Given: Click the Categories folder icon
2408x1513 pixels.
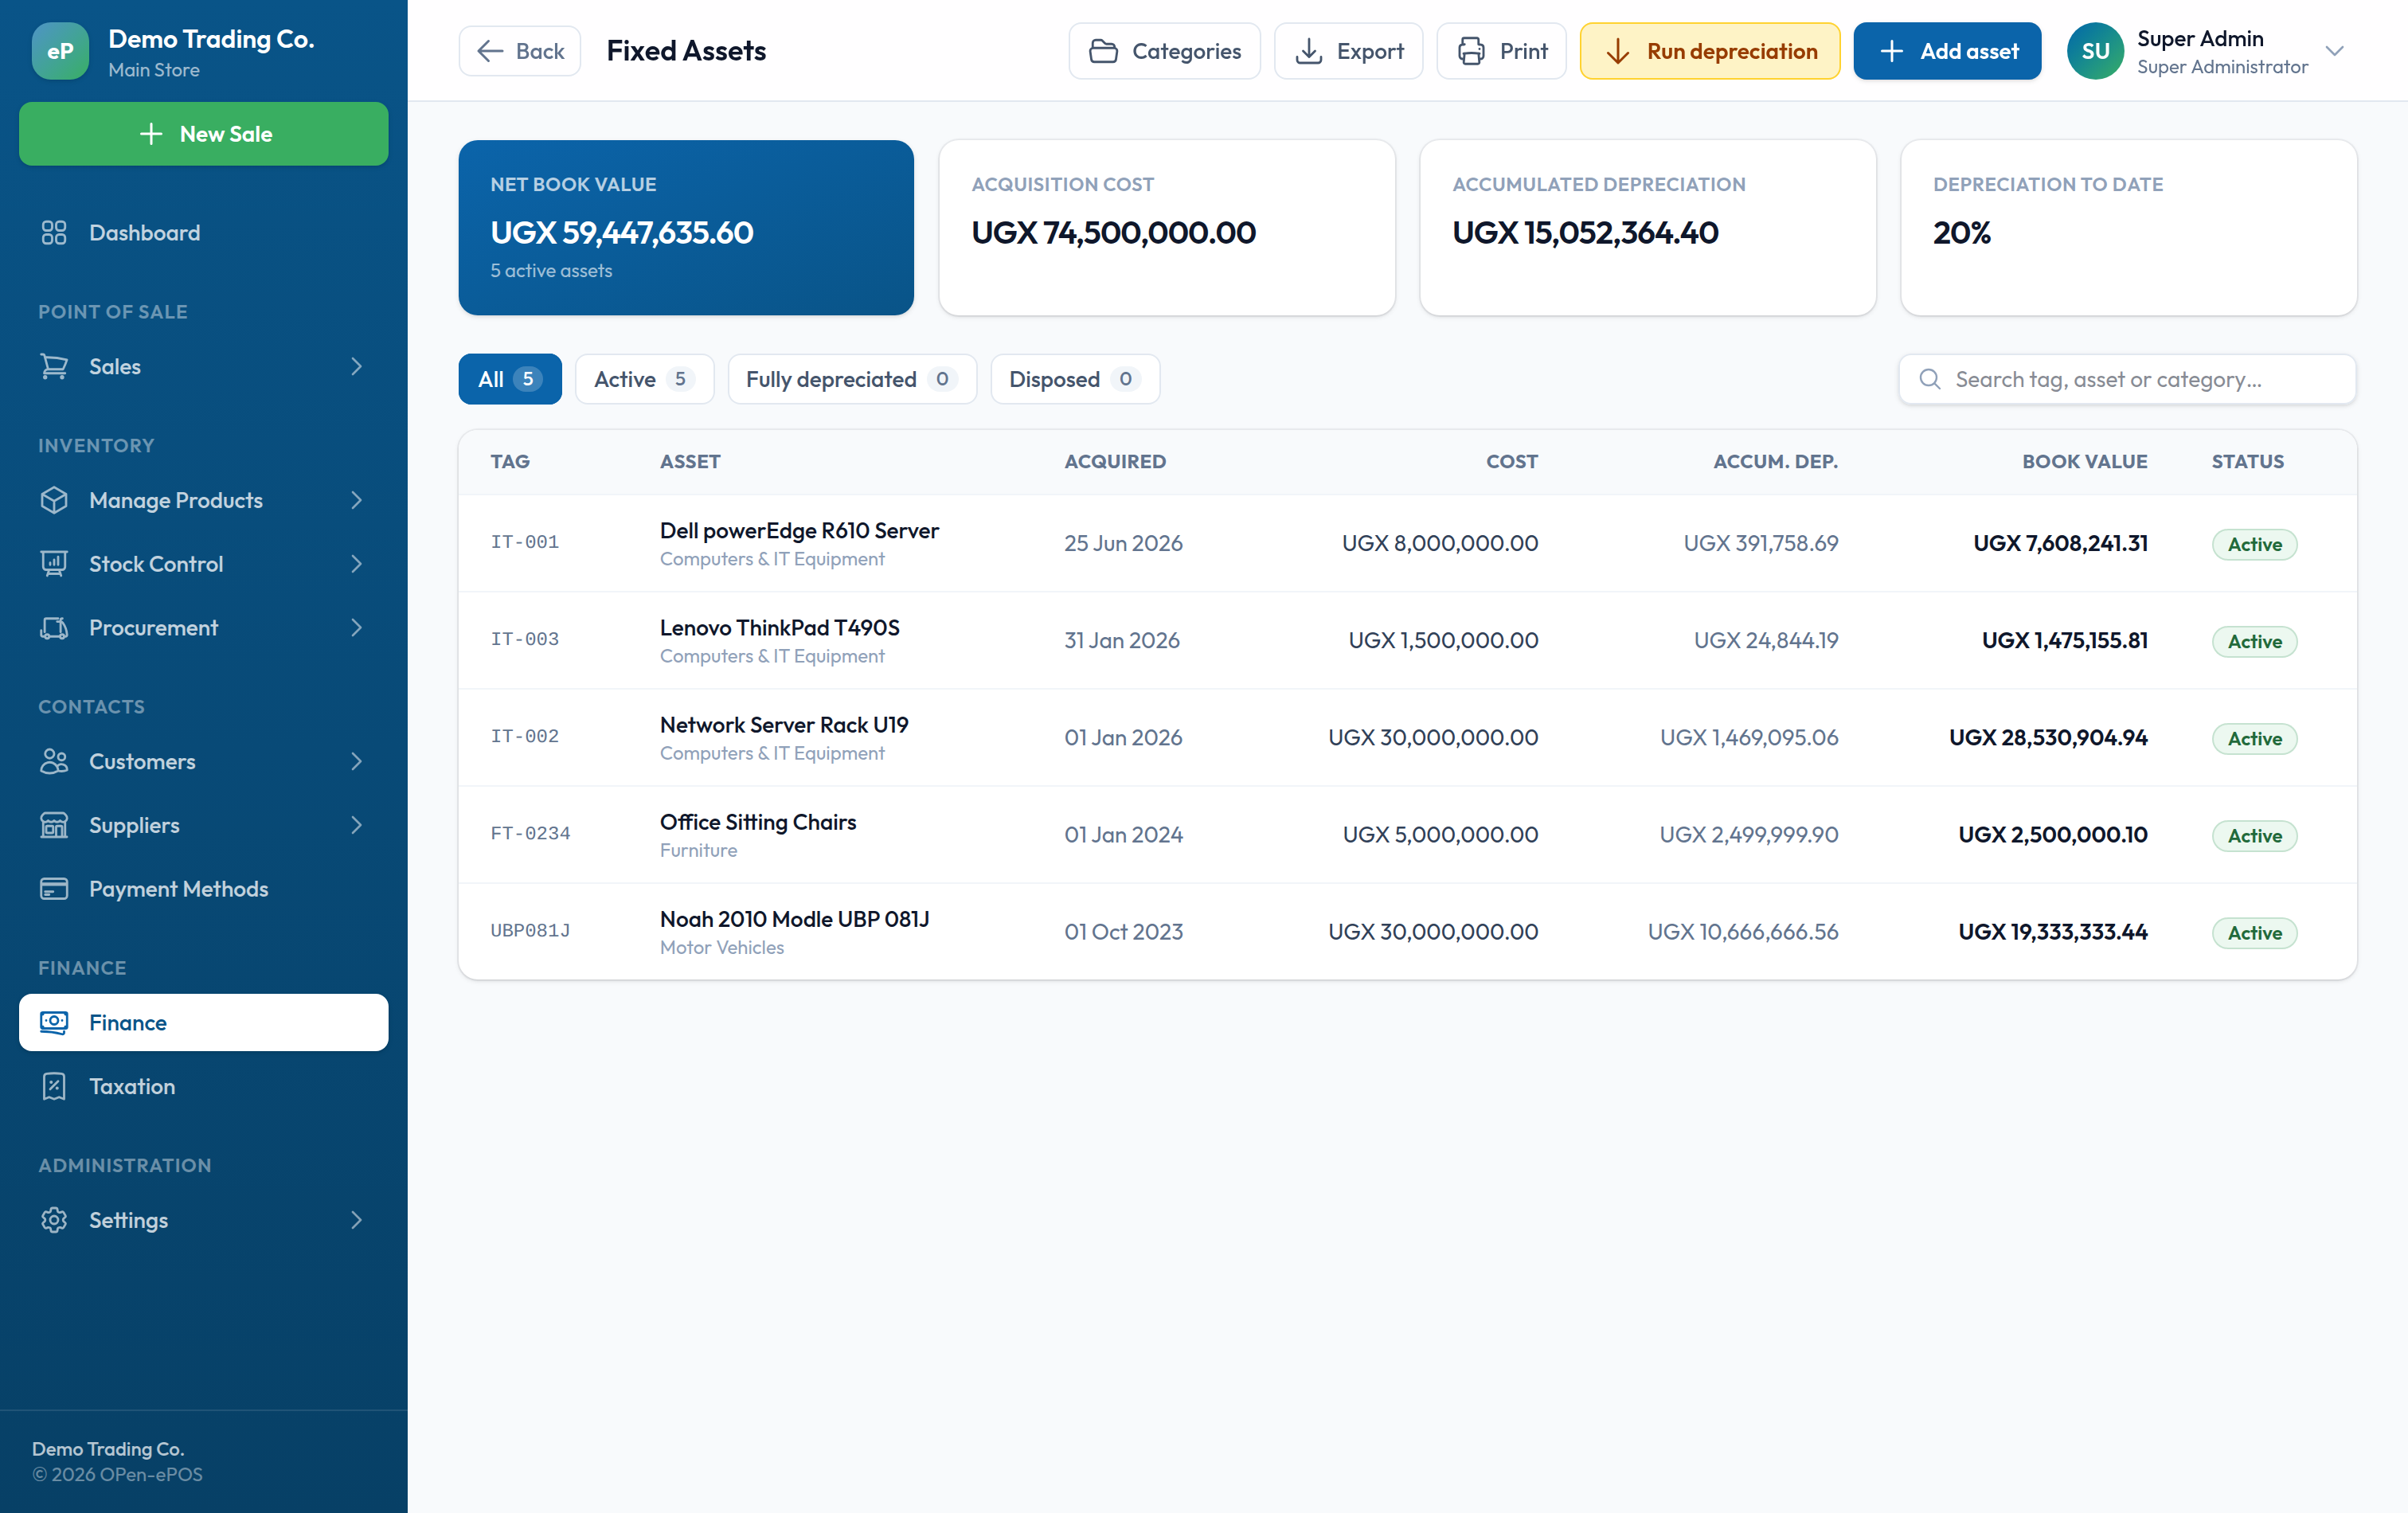Looking at the screenshot, I should click(x=1103, y=51).
